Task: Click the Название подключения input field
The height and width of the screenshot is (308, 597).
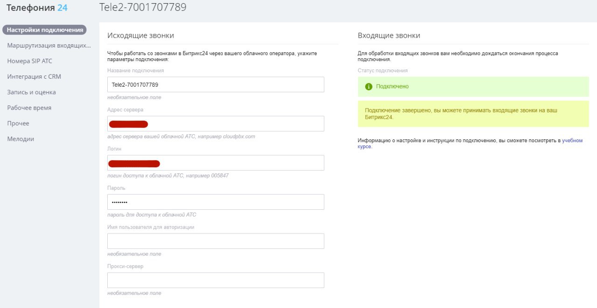Action: [215, 85]
